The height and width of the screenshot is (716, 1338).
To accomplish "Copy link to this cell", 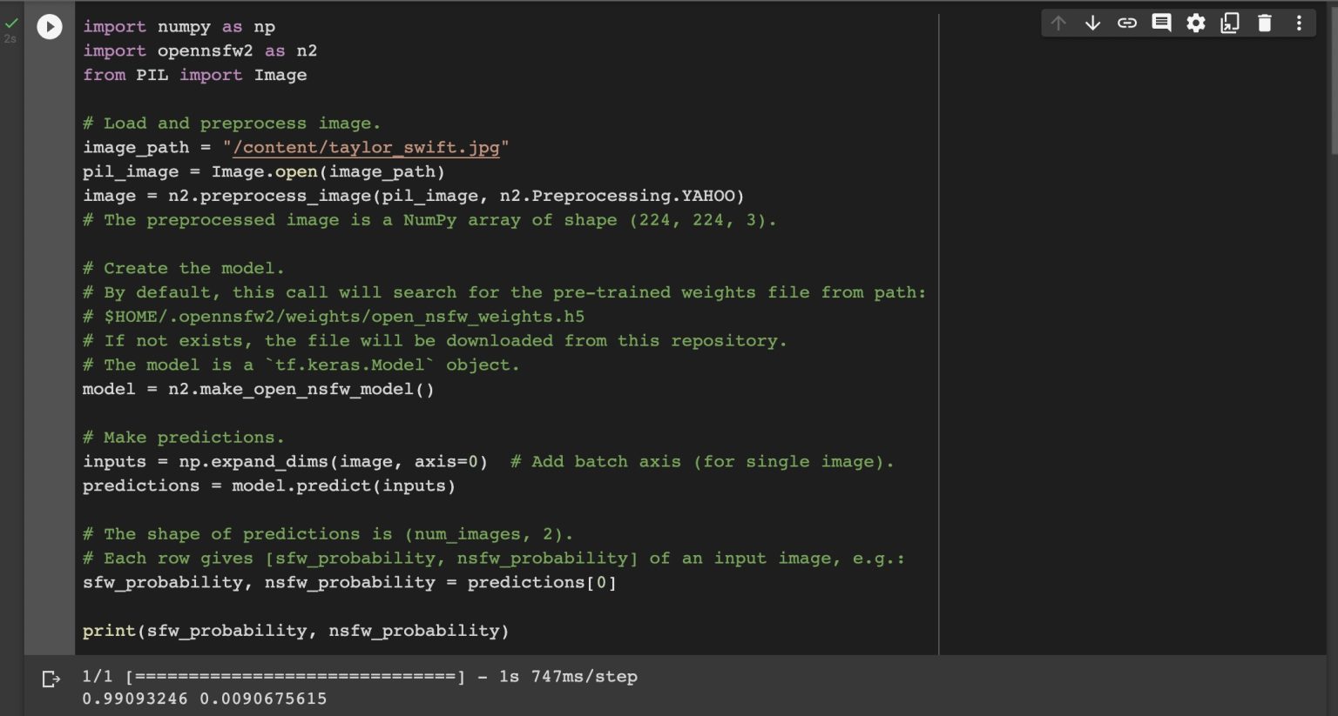I will pos(1127,23).
